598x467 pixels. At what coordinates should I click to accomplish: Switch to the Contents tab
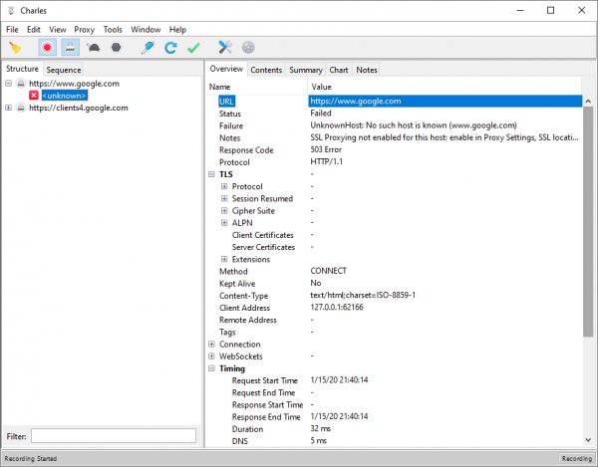pyautogui.click(x=266, y=70)
